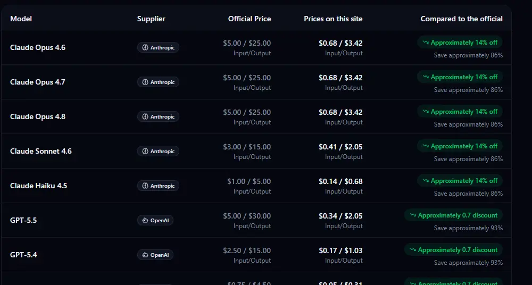Open the Claude Opus 4.6 model name
This screenshot has width=532, height=285.
click(x=38, y=47)
